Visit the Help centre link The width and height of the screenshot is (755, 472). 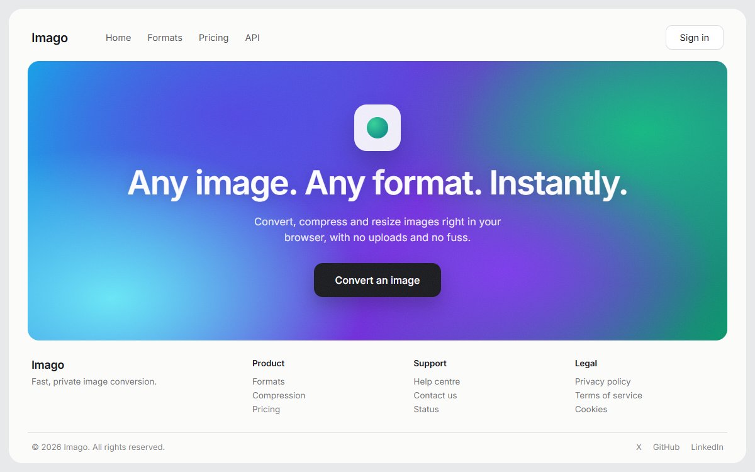coord(437,381)
